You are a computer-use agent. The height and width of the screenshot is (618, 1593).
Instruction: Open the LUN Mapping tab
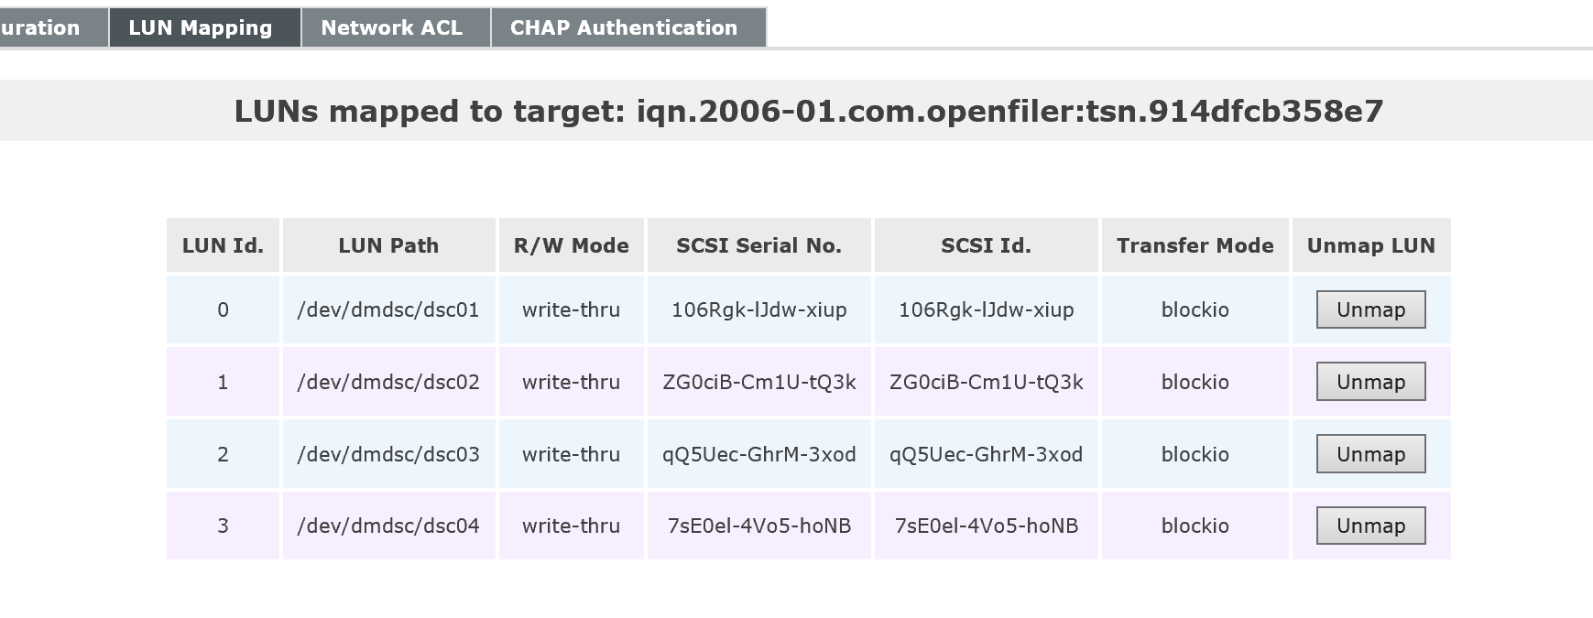201,27
